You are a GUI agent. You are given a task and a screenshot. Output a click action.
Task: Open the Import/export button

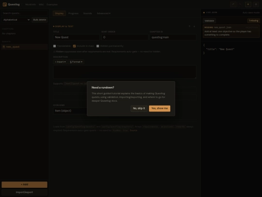tap(24, 192)
